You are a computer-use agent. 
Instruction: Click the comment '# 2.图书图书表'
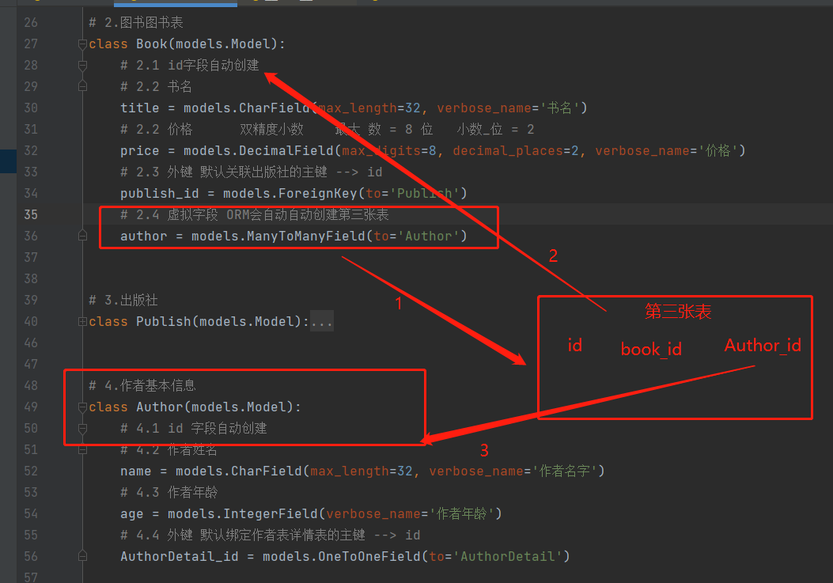[x=136, y=22]
